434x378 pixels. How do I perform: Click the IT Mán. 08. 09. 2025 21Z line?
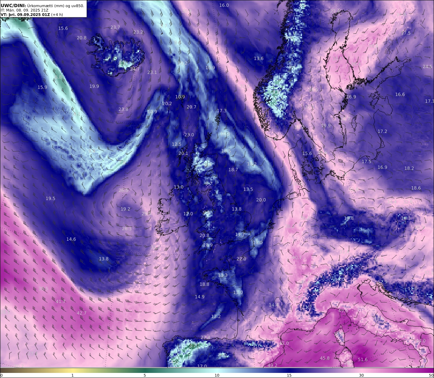pyautogui.click(x=24, y=10)
